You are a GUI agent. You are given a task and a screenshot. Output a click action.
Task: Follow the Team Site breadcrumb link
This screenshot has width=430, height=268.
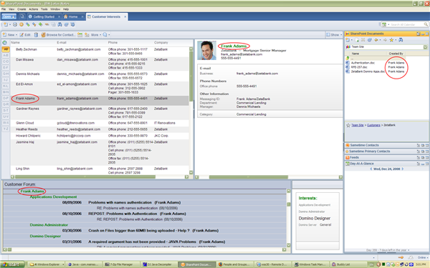click(358, 125)
